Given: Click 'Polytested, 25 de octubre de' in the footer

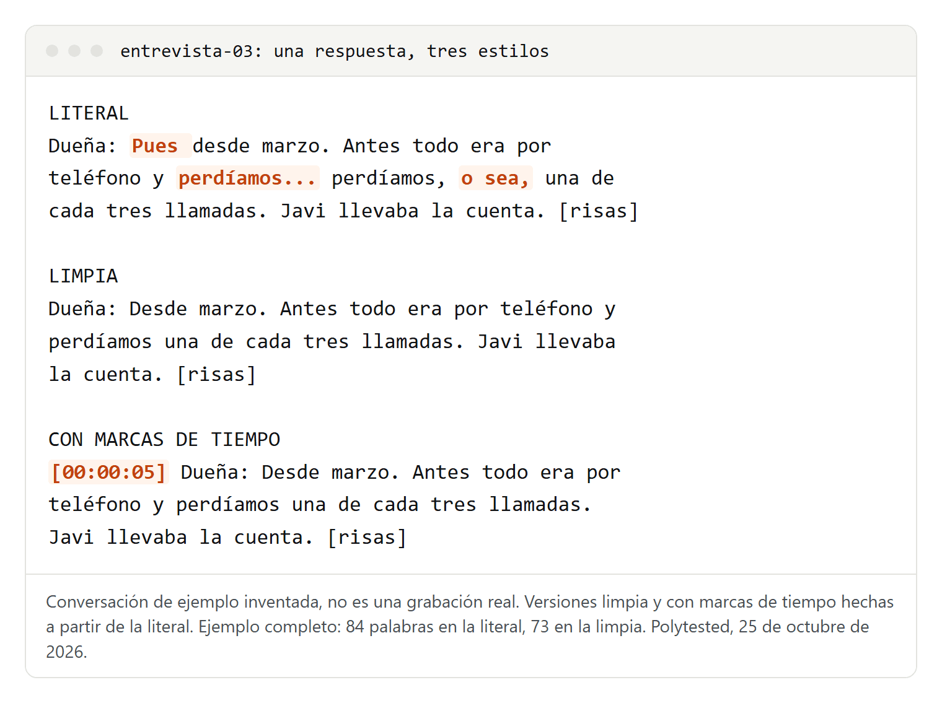Looking at the screenshot, I should click(760, 627).
